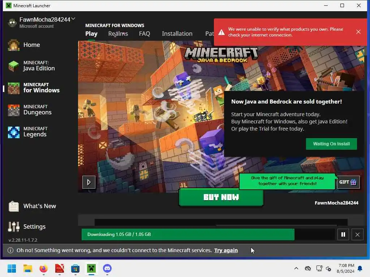
Task: Click the GIFT button
Action: 348,182
